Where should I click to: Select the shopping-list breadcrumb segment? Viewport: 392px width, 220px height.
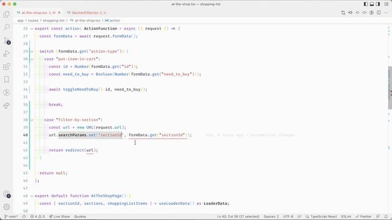pyautogui.click(x=53, y=20)
